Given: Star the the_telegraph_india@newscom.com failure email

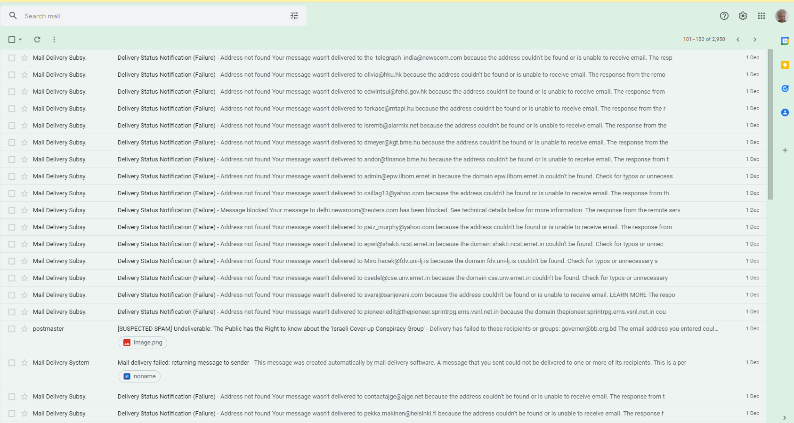Looking at the screenshot, I should (x=24, y=58).
